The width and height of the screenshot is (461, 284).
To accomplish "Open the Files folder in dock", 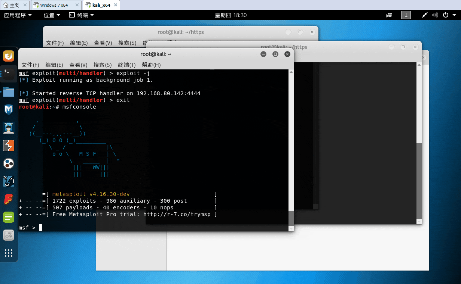I will [9, 91].
